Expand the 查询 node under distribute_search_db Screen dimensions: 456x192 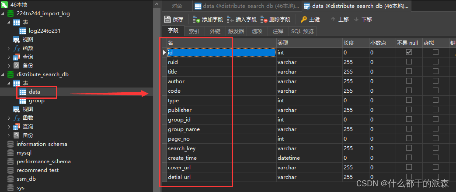coord(9,127)
